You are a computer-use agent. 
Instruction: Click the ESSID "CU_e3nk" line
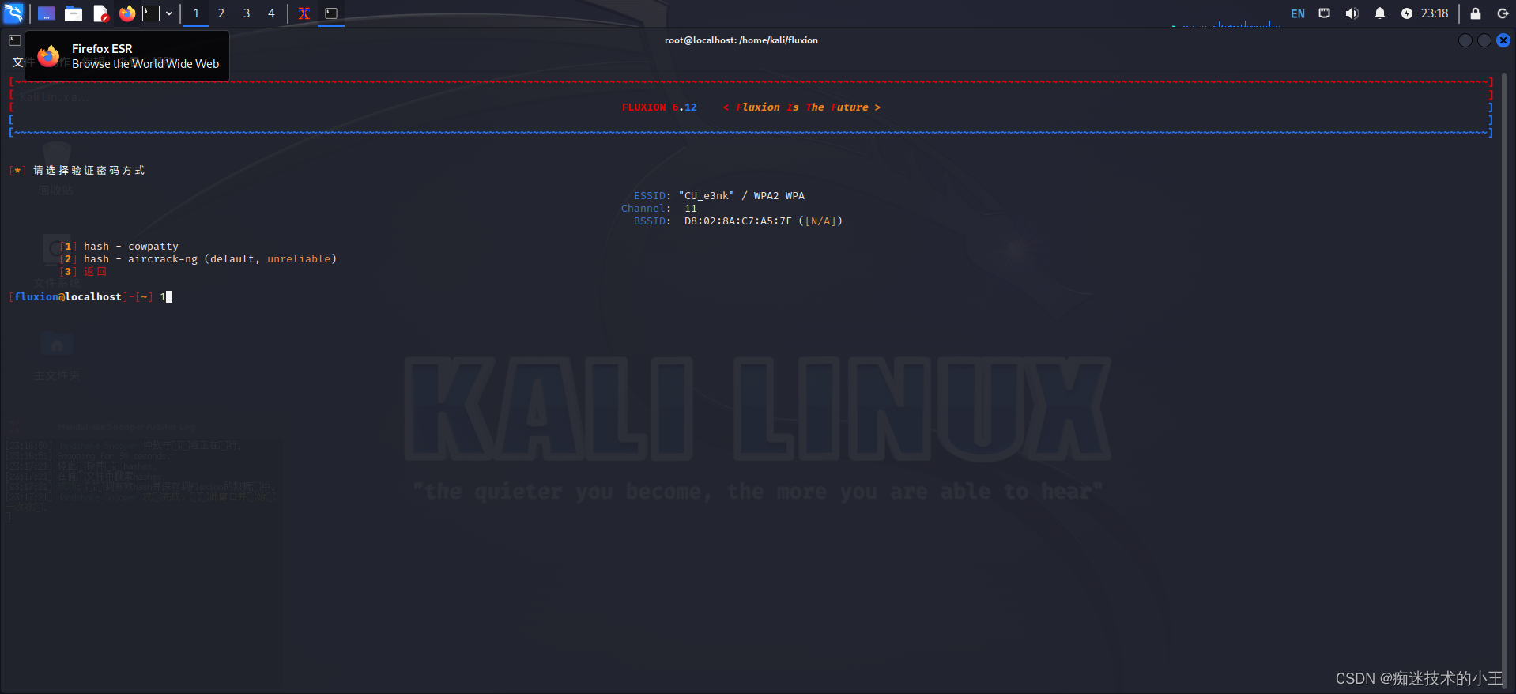(719, 196)
